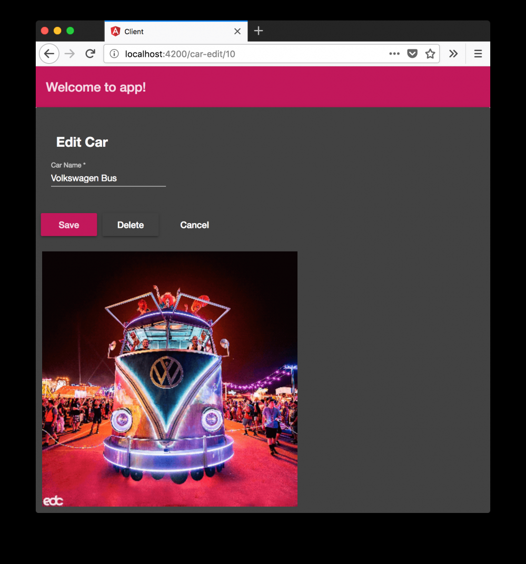Open site information icon in address bar
This screenshot has height=564, width=526.
tap(114, 54)
